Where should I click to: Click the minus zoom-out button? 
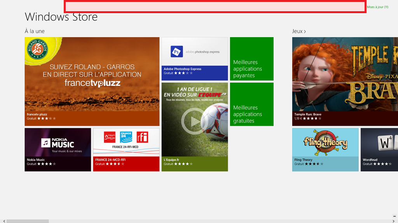click(x=395, y=216)
